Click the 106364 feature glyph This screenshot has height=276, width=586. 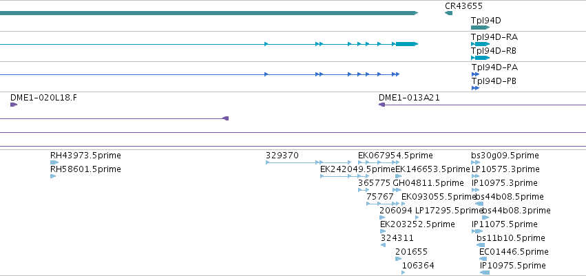click(404, 273)
